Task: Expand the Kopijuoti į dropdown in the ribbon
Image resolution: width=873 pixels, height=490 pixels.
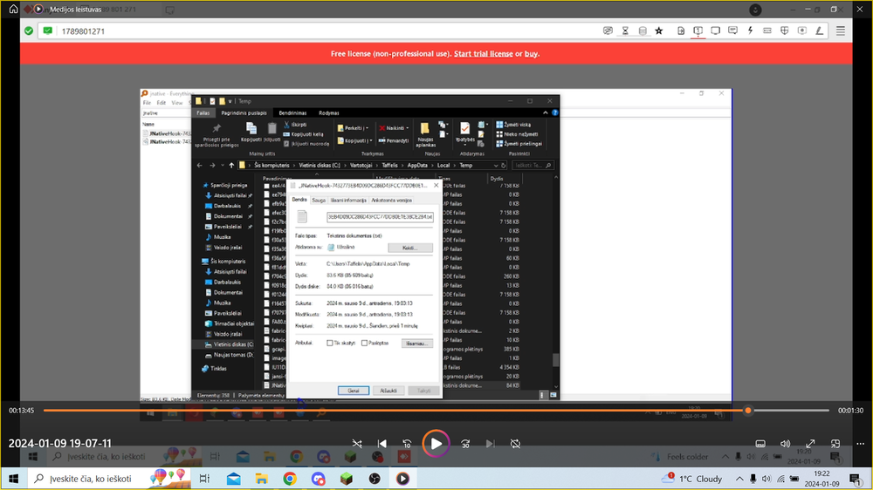Action: tap(371, 140)
